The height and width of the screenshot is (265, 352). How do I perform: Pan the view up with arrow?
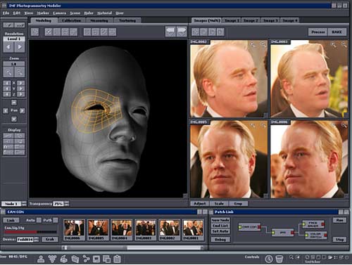point(14,103)
